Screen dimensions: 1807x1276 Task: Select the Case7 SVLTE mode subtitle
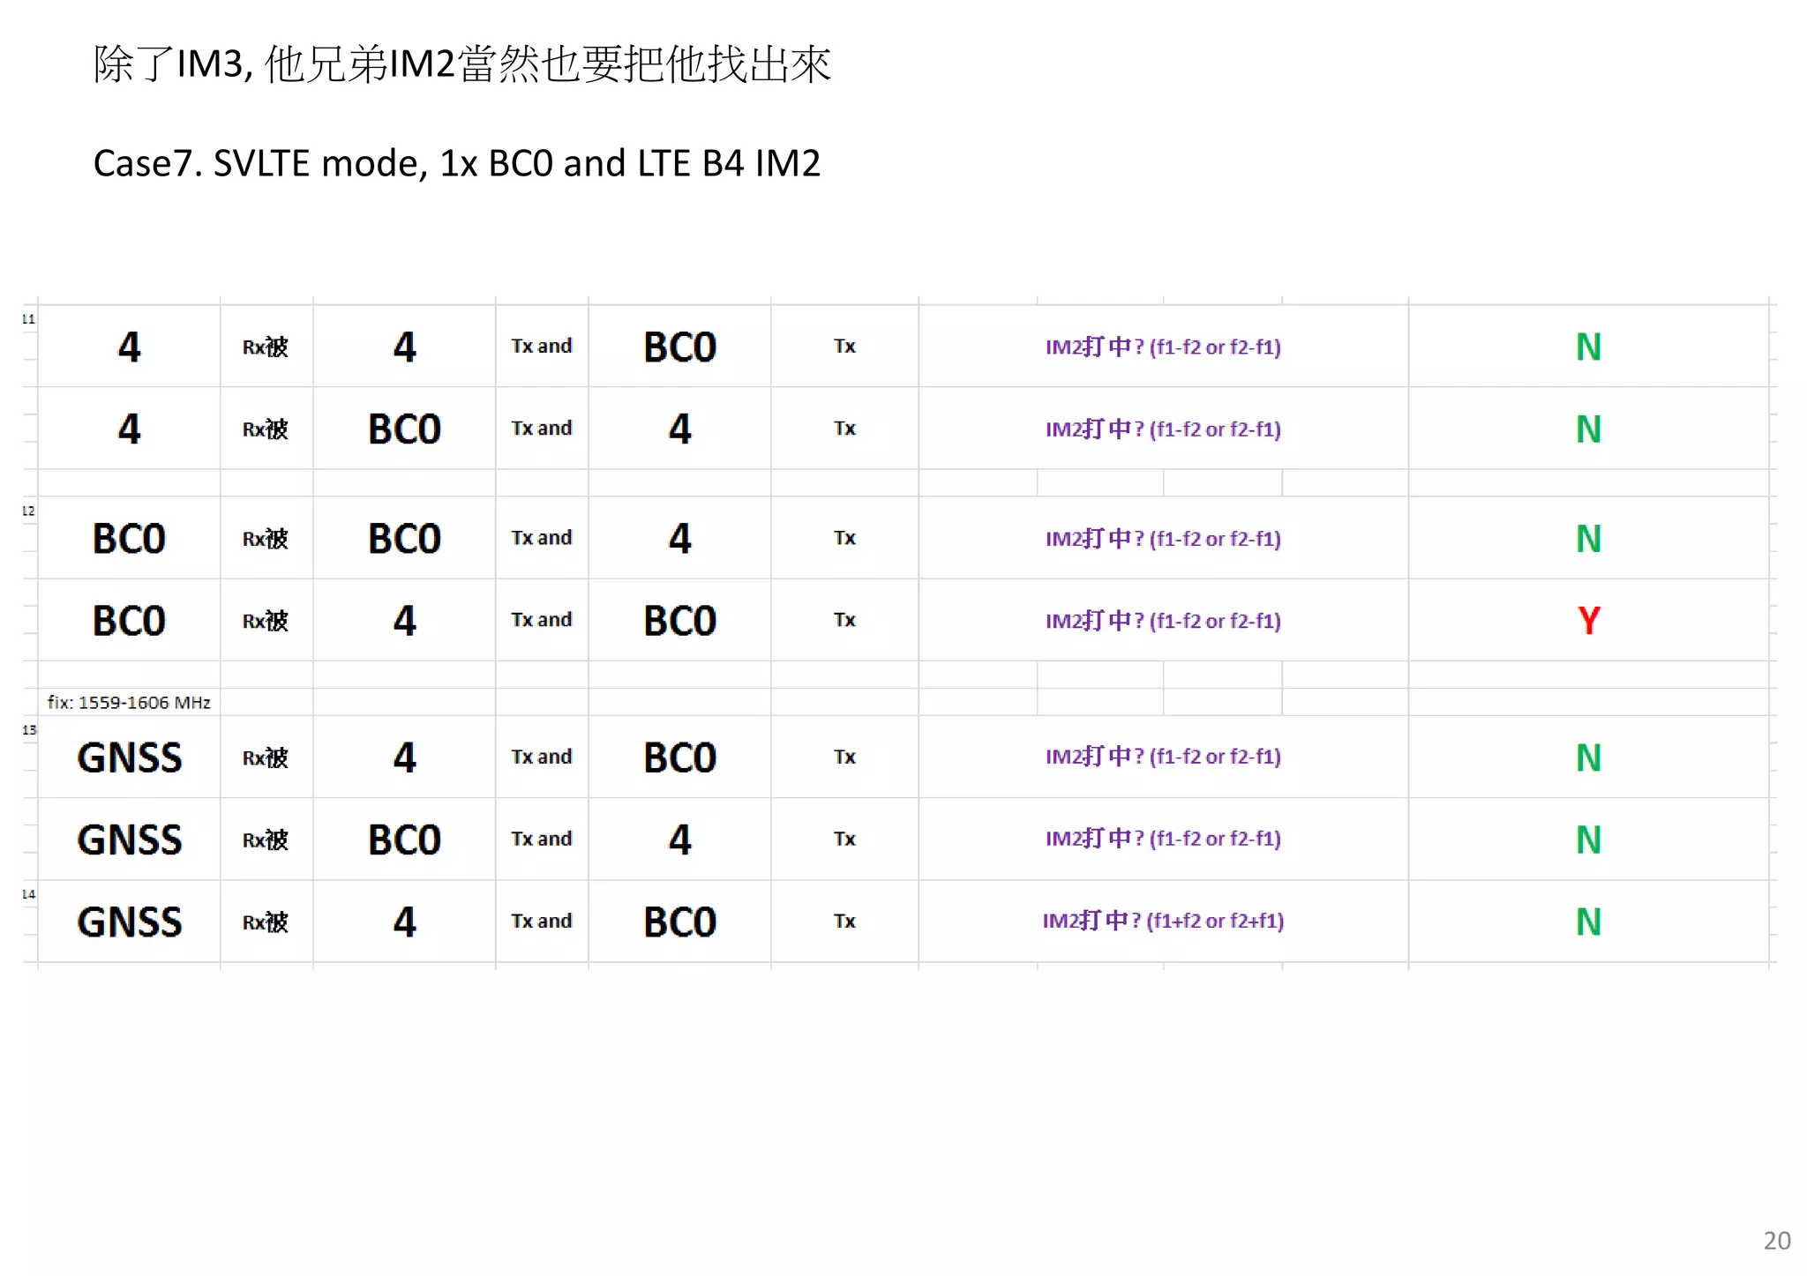pos(457,163)
